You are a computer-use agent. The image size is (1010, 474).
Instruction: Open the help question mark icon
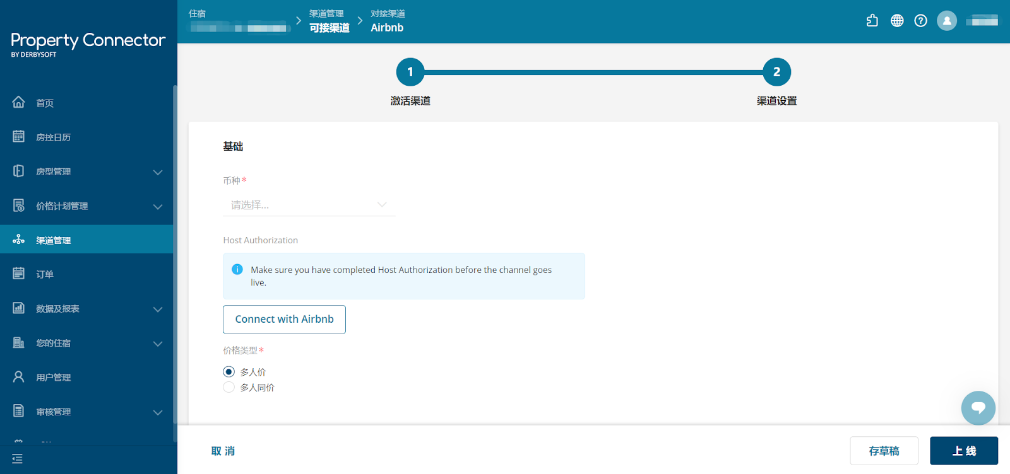click(921, 21)
